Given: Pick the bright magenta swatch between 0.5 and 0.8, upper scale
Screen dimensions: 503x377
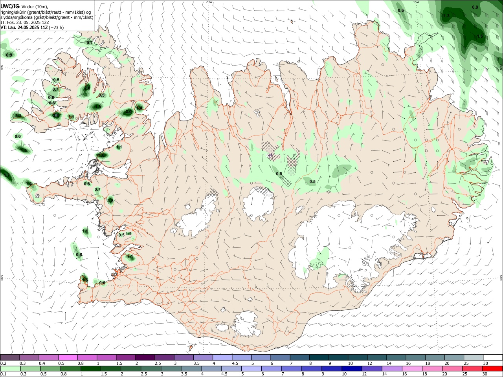Looking at the screenshot, I should click(x=68, y=357).
